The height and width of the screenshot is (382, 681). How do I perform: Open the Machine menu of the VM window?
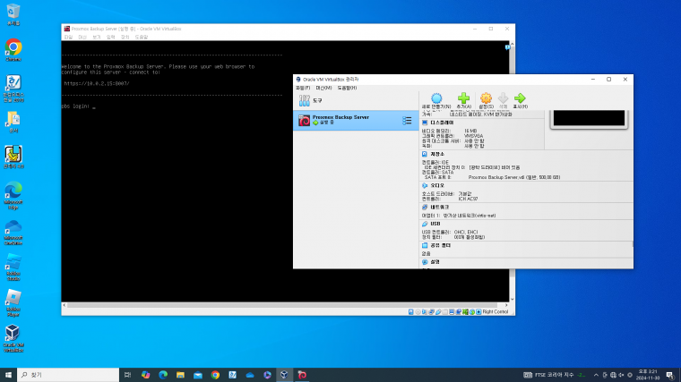click(82, 38)
